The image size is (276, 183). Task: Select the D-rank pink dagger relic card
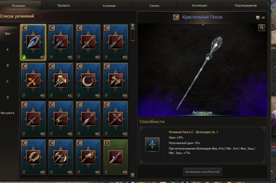[115, 157]
